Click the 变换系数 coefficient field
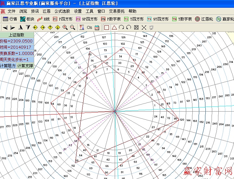This screenshot has width=234, height=179. [x=17, y=53]
